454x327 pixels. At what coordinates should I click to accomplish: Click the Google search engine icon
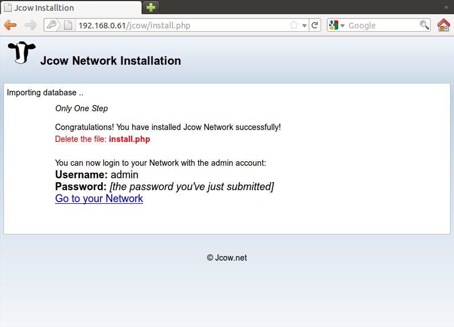[x=334, y=25]
